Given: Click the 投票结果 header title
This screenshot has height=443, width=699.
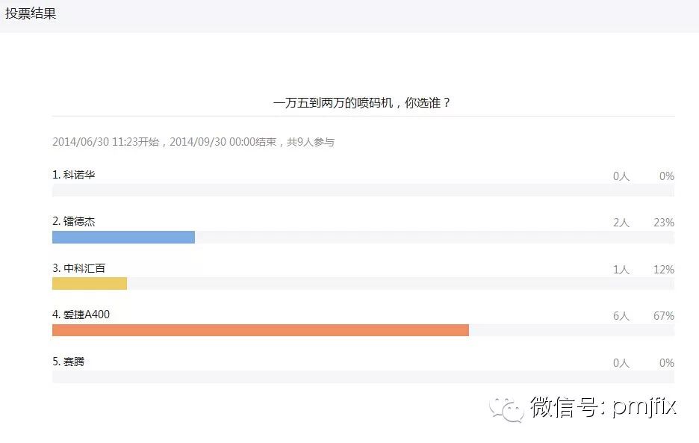Looking at the screenshot, I should pos(31,13).
